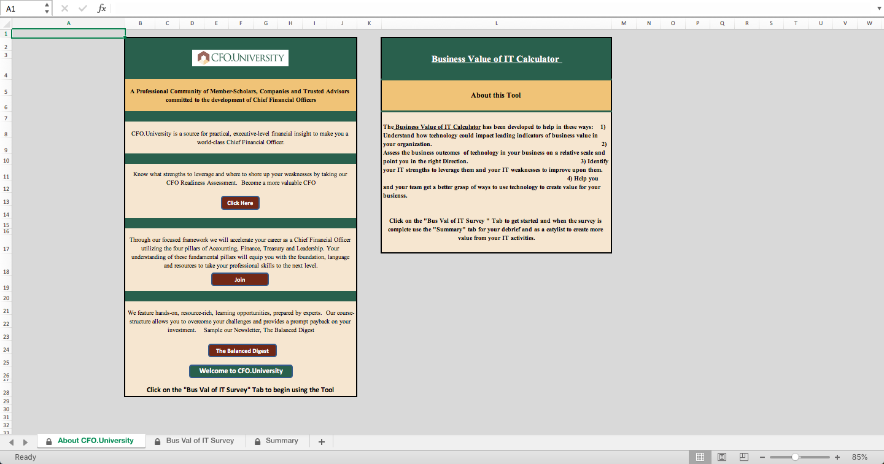Click the zoom in plus icon
This screenshot has height=464, width=884.
pos(837,457)
